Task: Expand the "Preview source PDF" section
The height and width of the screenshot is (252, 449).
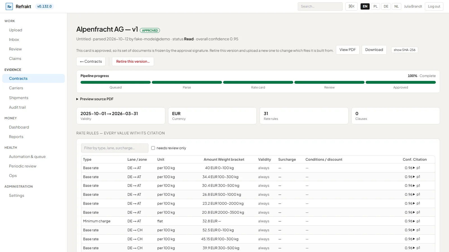Action: click(x=95, y=99)
